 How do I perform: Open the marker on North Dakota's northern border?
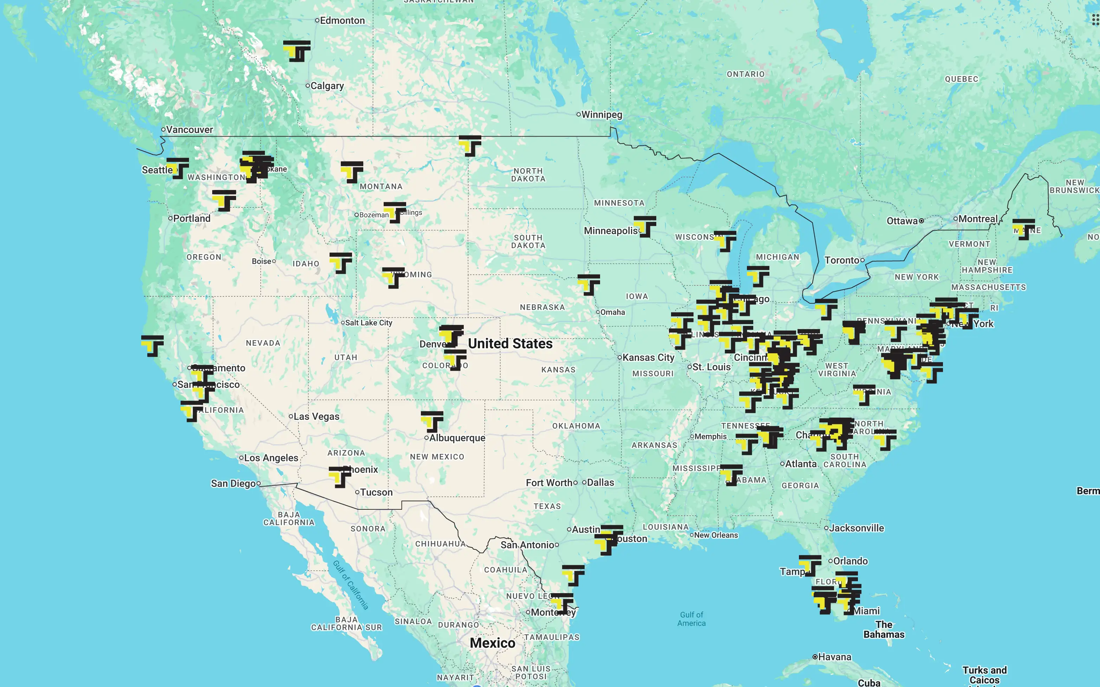pos(470,146)
